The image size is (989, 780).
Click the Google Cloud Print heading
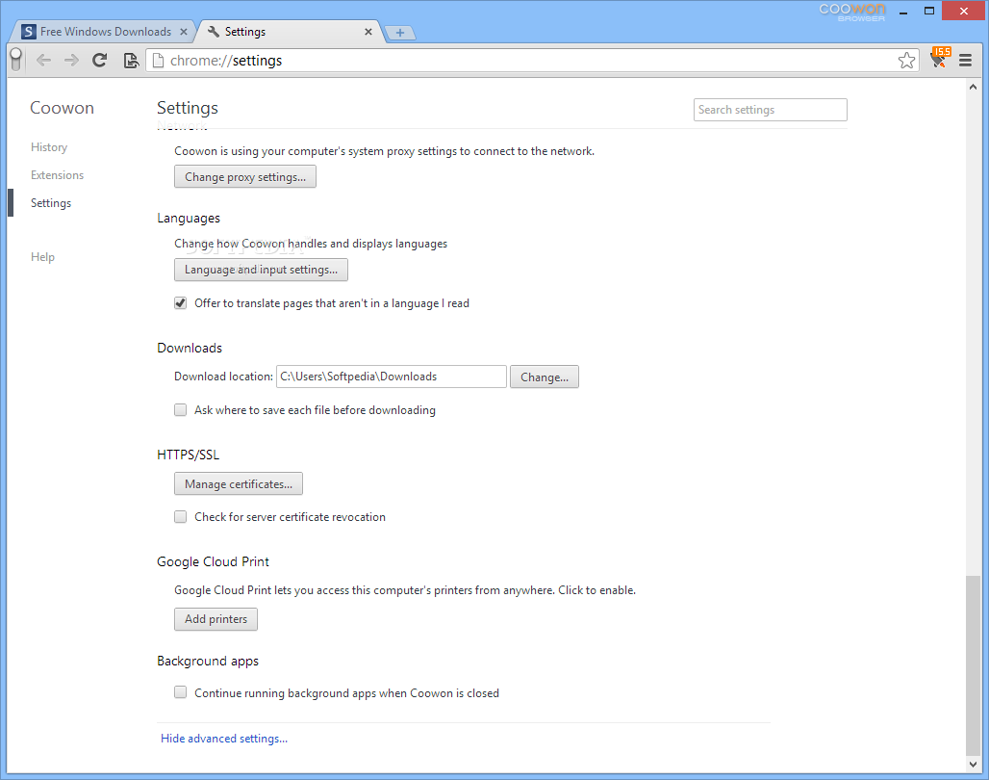coord(213,561)
